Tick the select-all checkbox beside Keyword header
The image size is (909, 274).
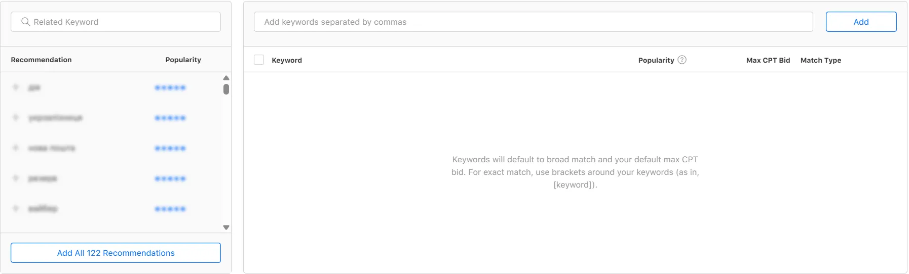click(259, 60)
